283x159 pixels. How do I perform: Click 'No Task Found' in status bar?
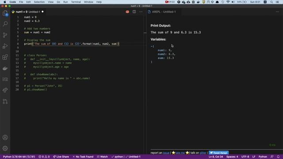tap(83, 157)
